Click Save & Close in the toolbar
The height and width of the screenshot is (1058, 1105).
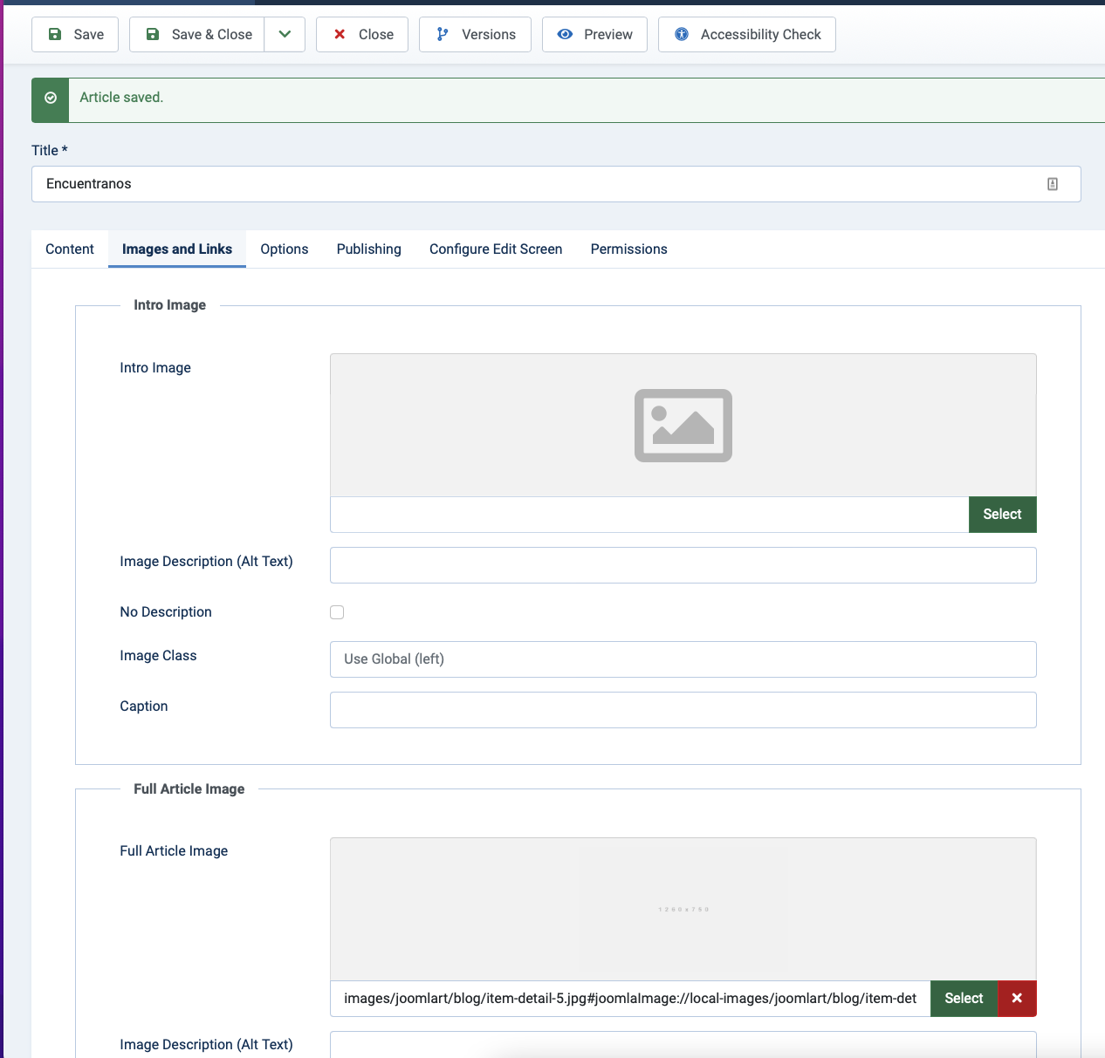(197, 35)
